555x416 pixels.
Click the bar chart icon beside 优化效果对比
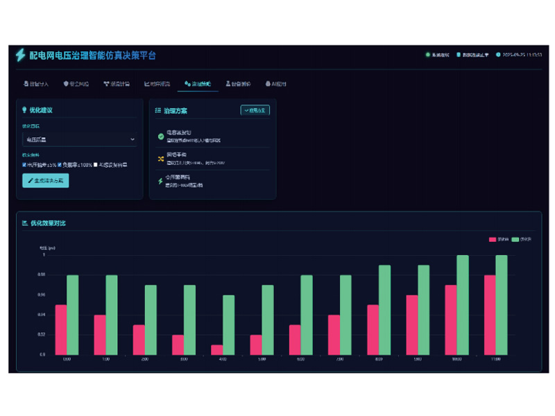tap(25, 223)
